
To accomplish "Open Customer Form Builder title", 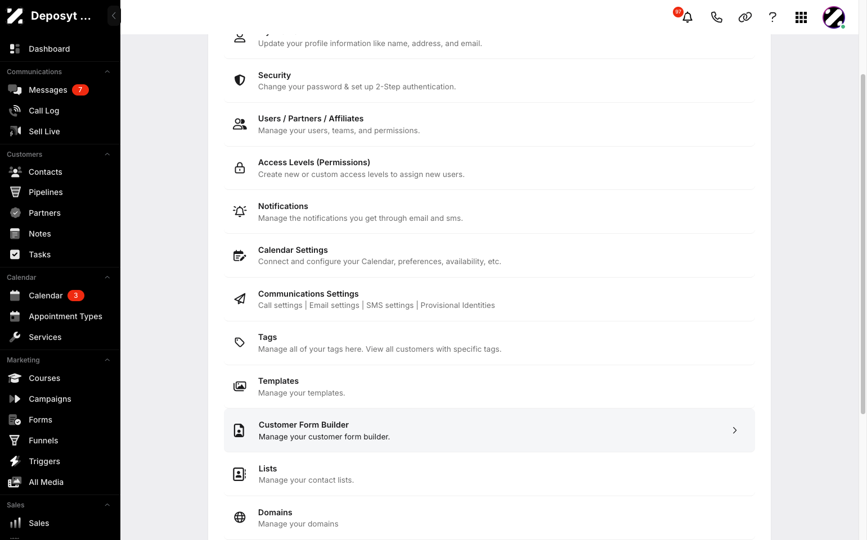I will (x=304, y=425).
